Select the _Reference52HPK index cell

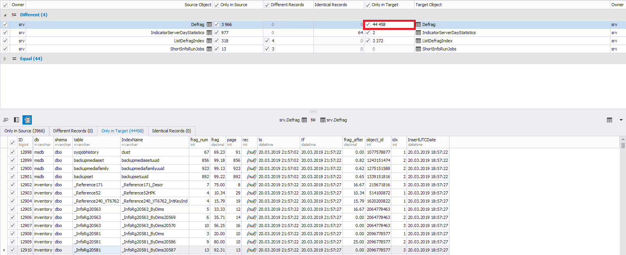155,193
